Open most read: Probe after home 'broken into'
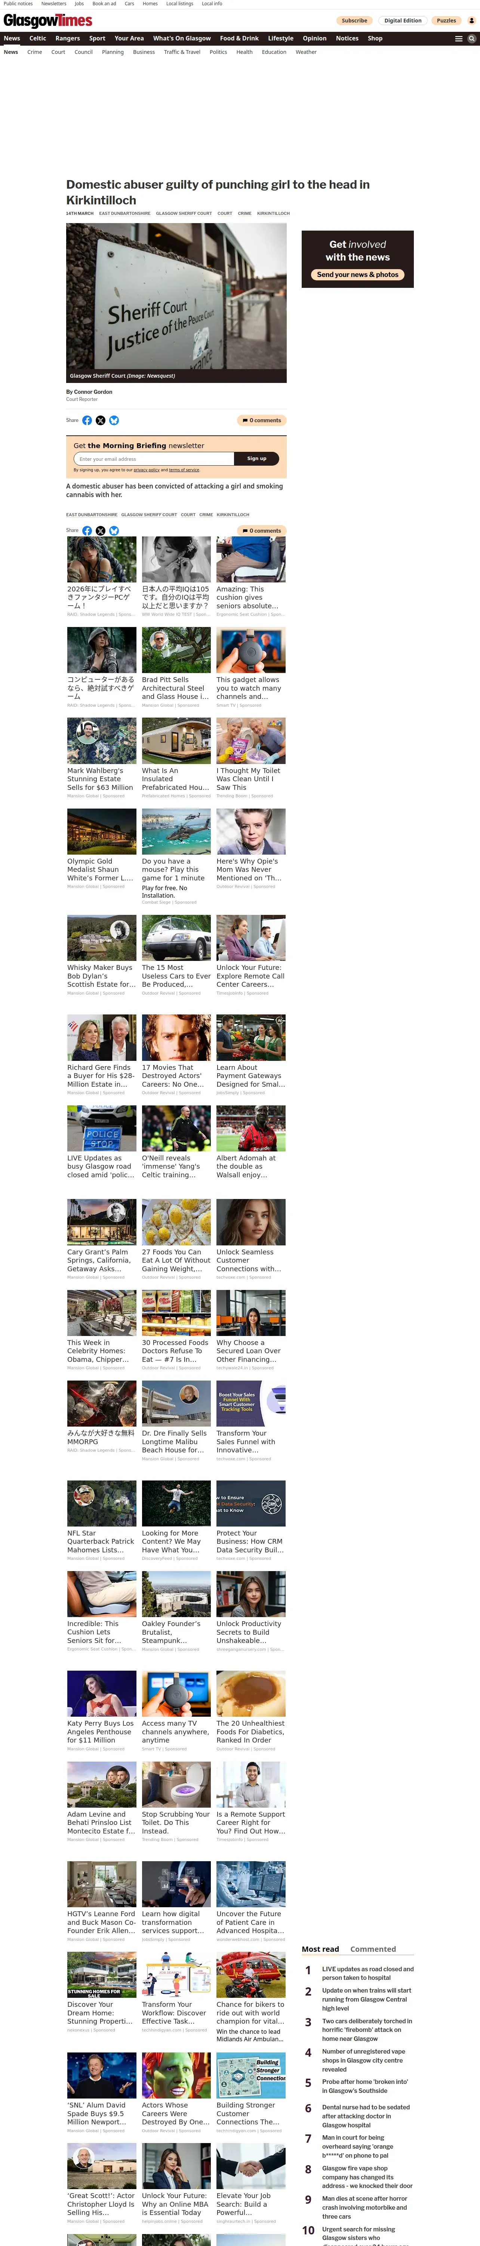The width and height of the screenshot is (480, 2246). (x=365, y=2087)
